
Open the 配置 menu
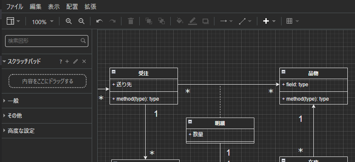72,7
